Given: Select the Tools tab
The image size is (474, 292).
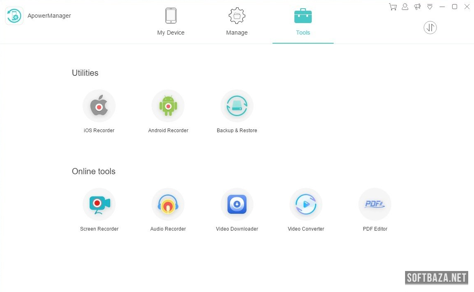Looking at the screenshot, I should pos(303,22).
